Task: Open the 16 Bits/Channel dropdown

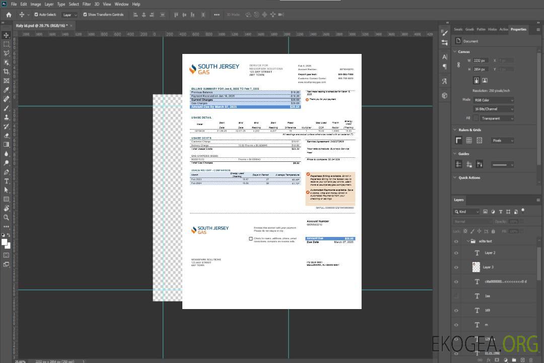Action: (x=493, y=109)
